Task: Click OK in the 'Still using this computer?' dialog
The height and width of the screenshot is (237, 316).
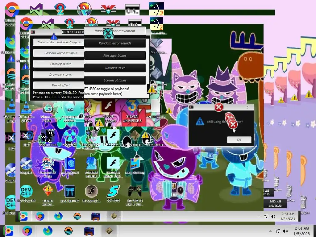Action: (x=239, y=140)
